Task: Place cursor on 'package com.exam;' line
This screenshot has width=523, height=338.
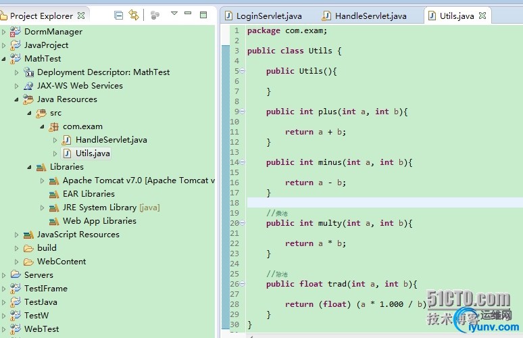Action: tap(287, 30)
